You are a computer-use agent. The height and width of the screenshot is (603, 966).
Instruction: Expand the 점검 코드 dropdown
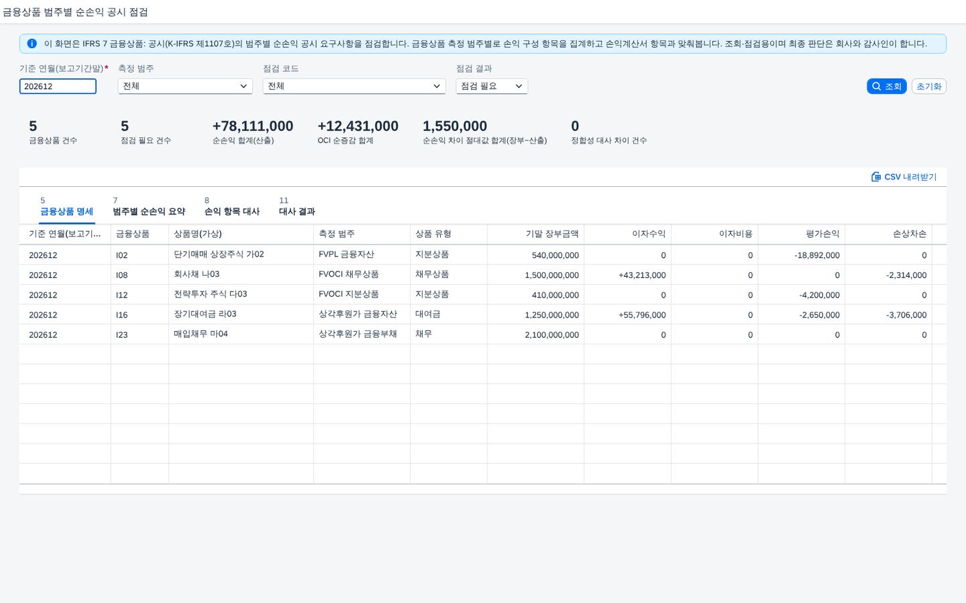pos(354,86)
